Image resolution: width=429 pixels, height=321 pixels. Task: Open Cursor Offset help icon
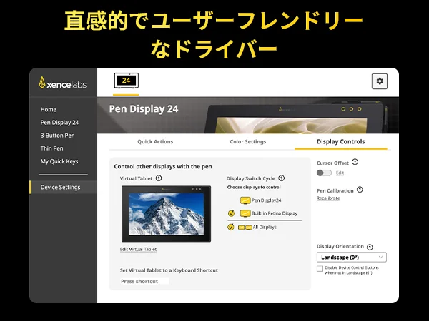[355, 162]
